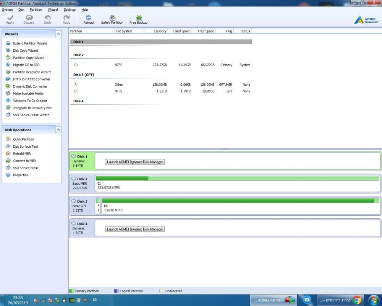The height and width of the screenshot is (306, 382).
Task: Open the Safely Partition tool
Action: (112, 19)
